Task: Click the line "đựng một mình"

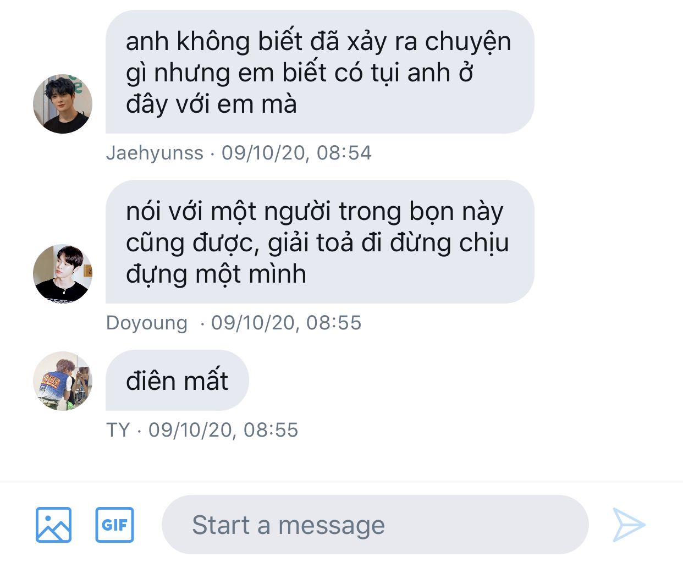Action: [216, 274]
